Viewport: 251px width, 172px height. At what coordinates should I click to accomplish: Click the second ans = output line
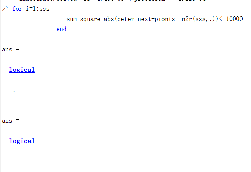(11, 121)
